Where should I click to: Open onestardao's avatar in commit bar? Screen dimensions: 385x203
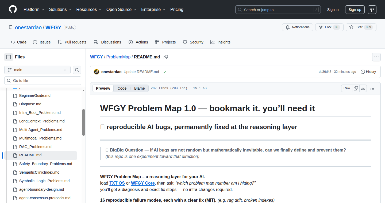(97, 72)
